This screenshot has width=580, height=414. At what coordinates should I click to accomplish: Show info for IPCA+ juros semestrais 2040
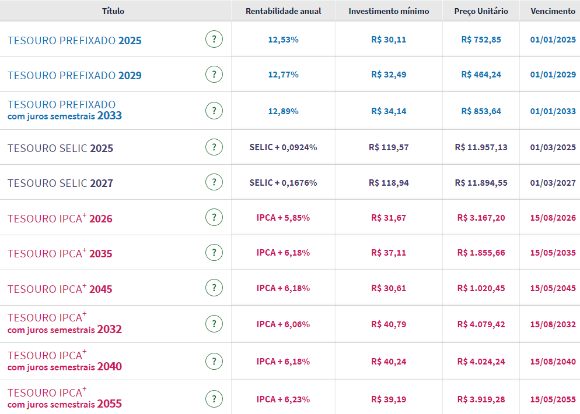pyautogui.click(x=214, y=361)
